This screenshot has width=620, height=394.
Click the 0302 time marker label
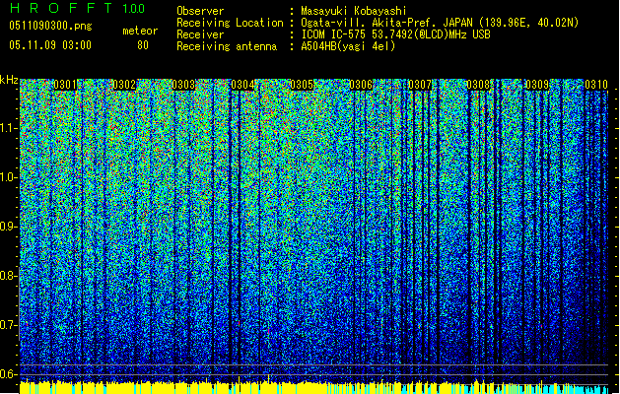click(x=124, y=85)
